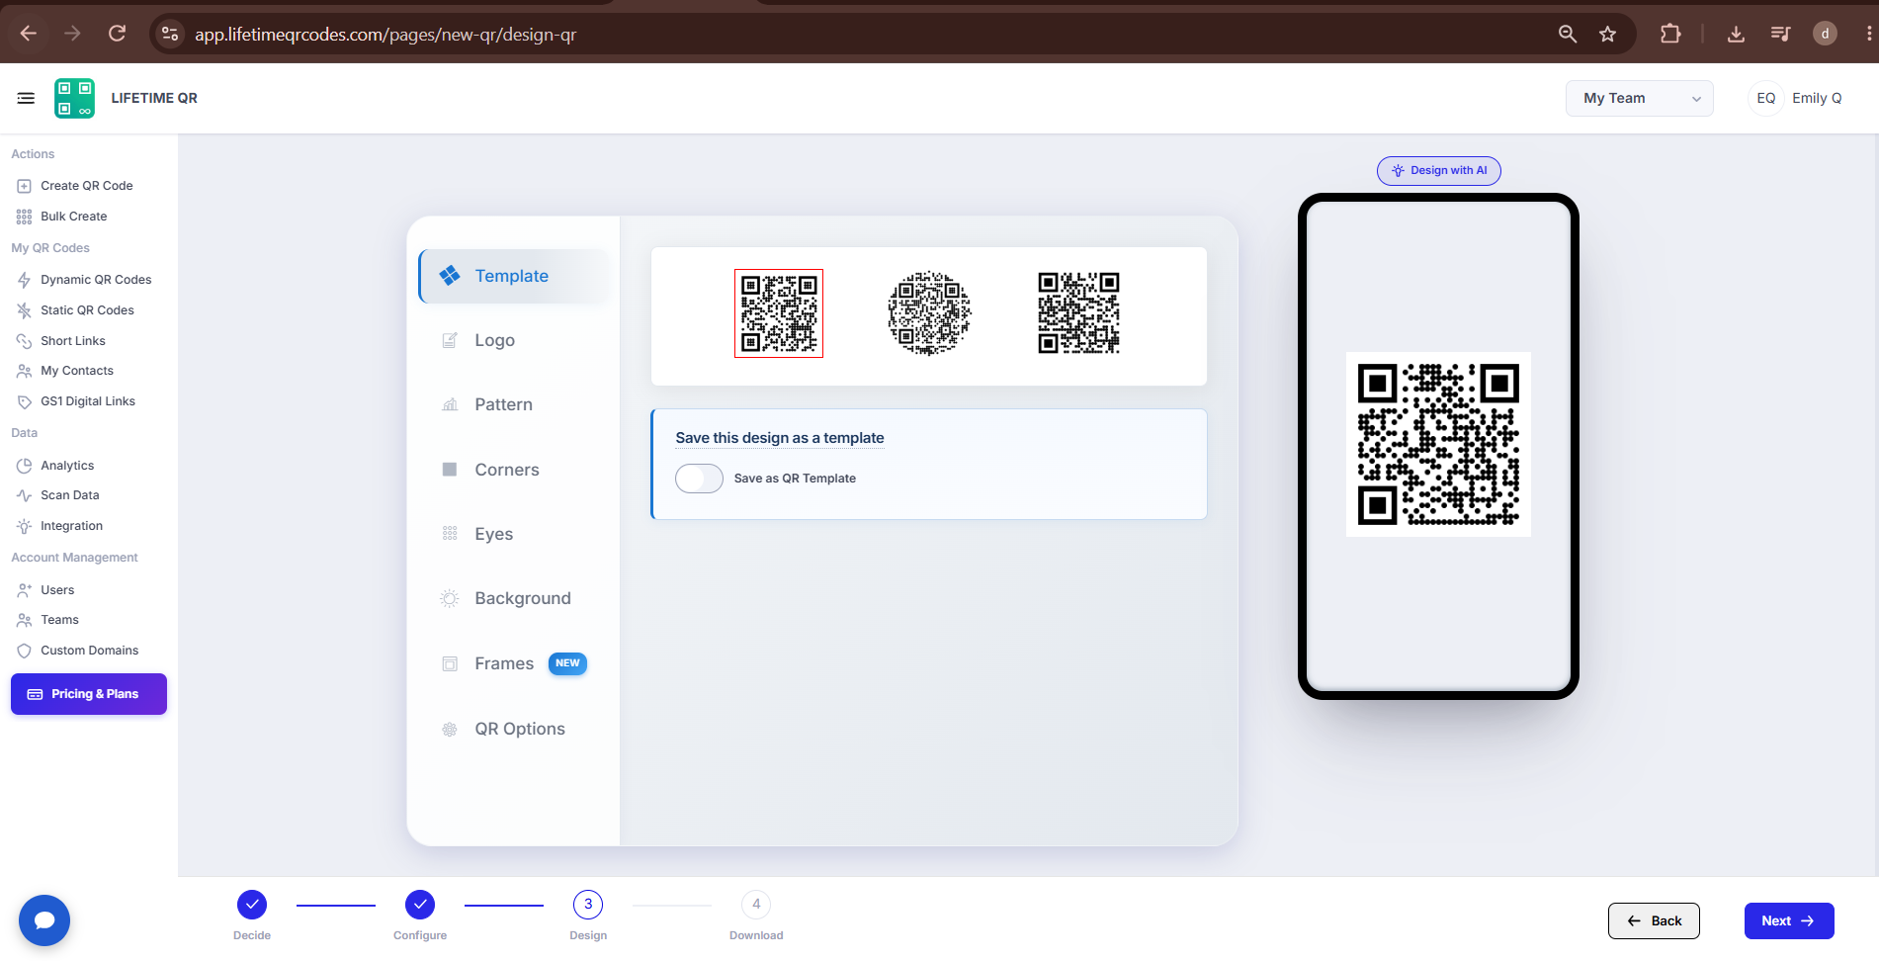Image resolution: width=1879 pixels, height=961 pixels.
Task: Select the Template tab
Action: pyautogui.click(x=516, y=276)
